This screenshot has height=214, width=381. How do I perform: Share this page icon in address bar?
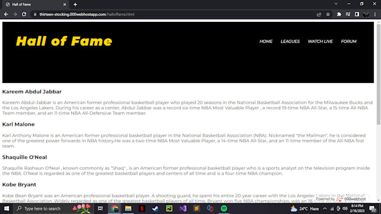(319, 15)
